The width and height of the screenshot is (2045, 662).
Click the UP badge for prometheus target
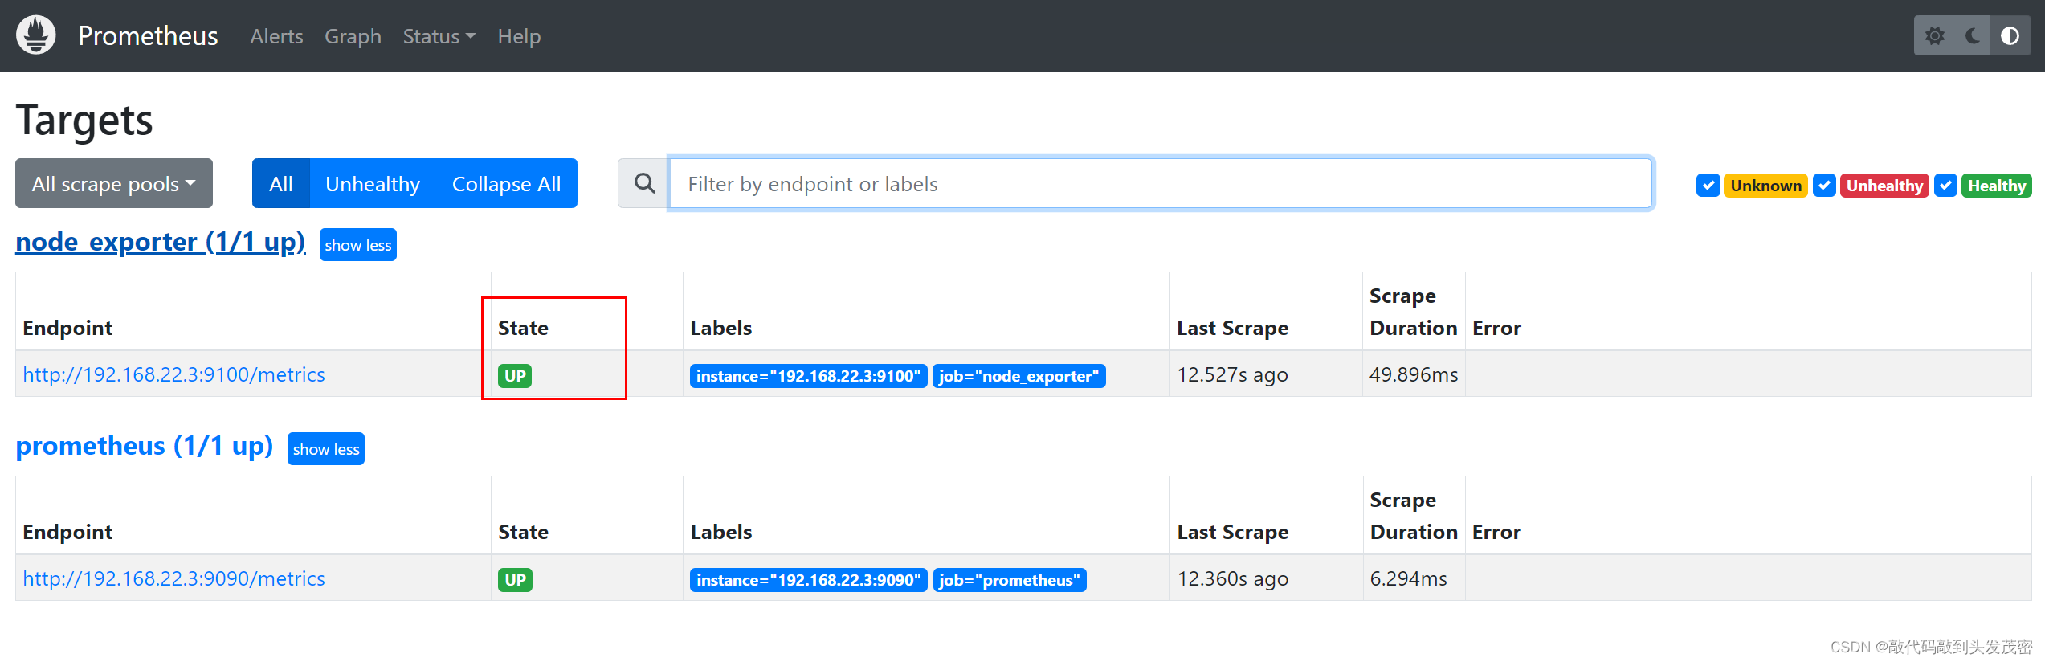click(x=515, y=580)
